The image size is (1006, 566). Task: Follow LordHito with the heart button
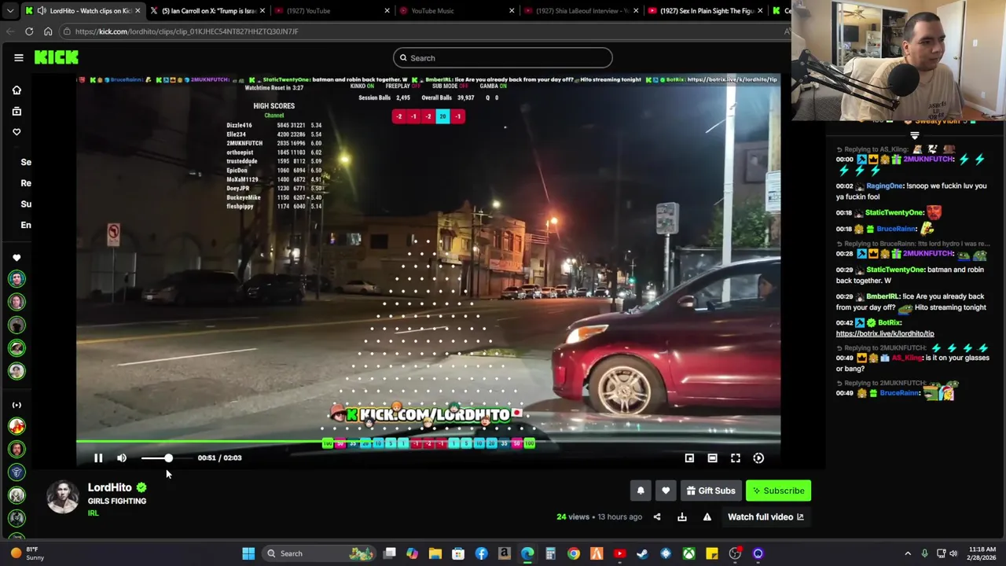pos(666,491)
